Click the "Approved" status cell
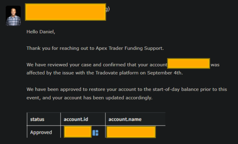This screenshot has height=144, width=238. click(x=41, y=132)
